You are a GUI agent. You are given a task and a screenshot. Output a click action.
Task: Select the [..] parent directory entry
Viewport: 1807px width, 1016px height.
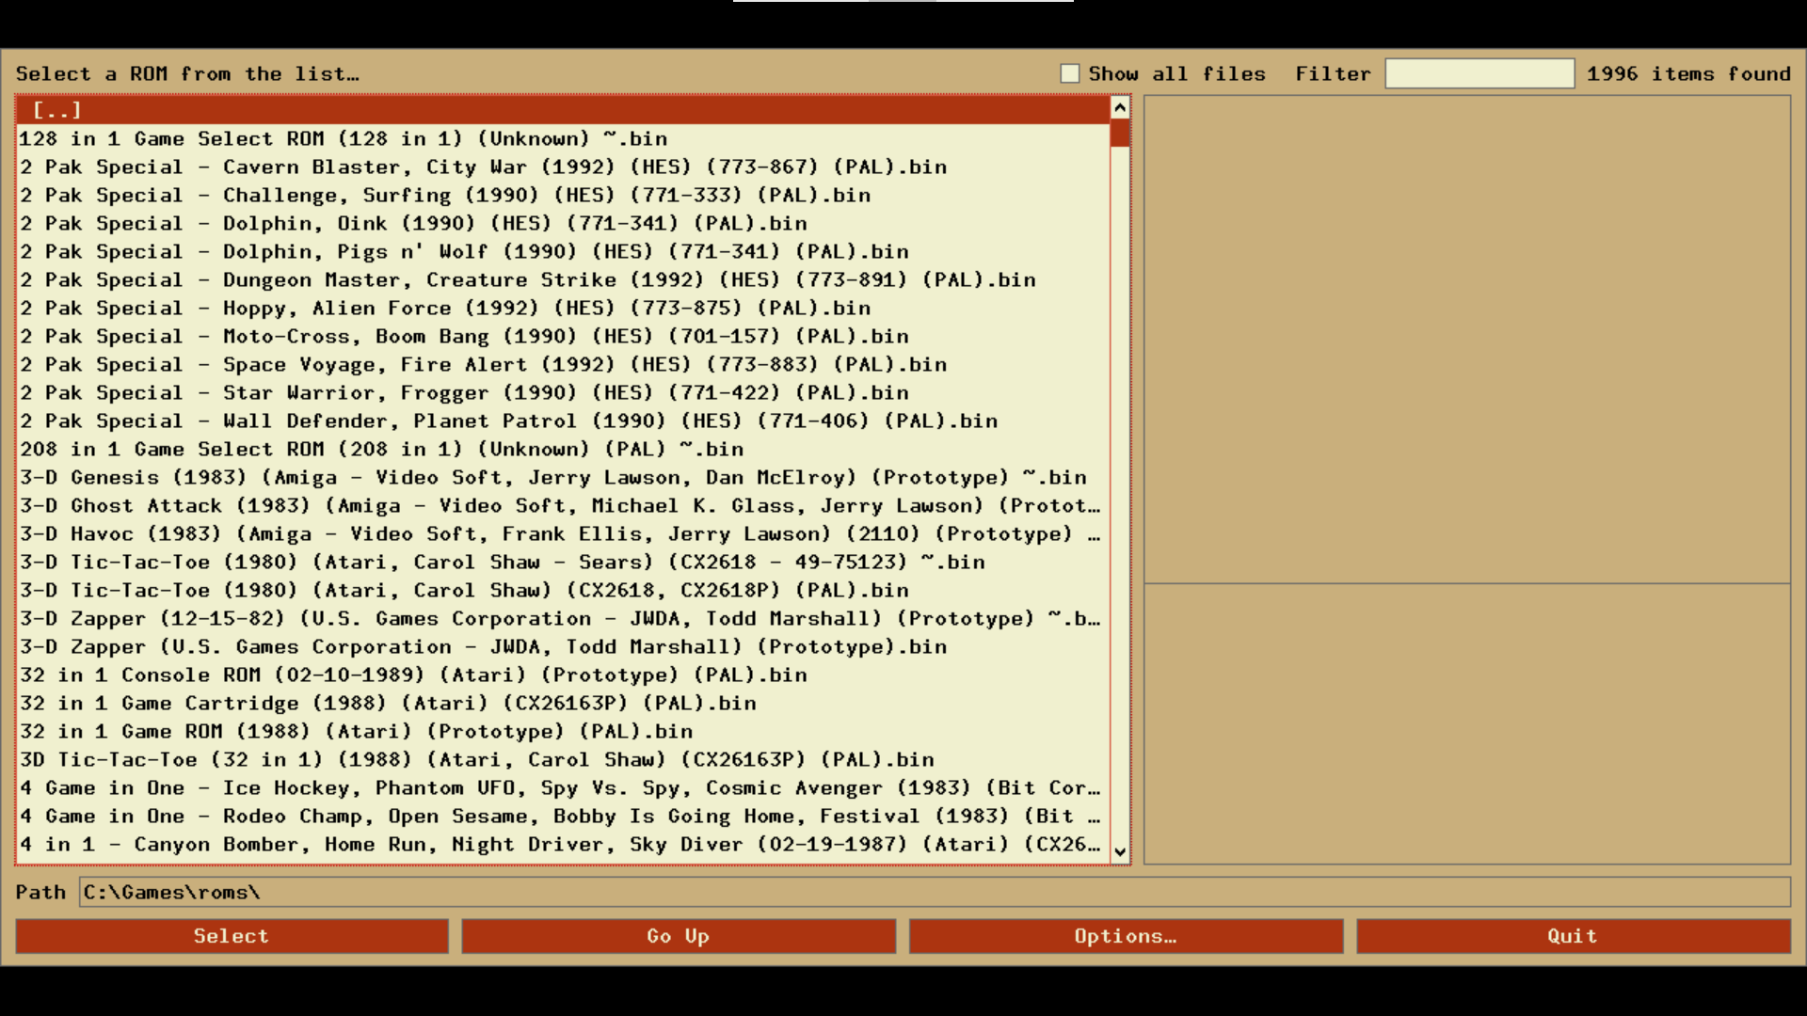[x=563, y=110]
